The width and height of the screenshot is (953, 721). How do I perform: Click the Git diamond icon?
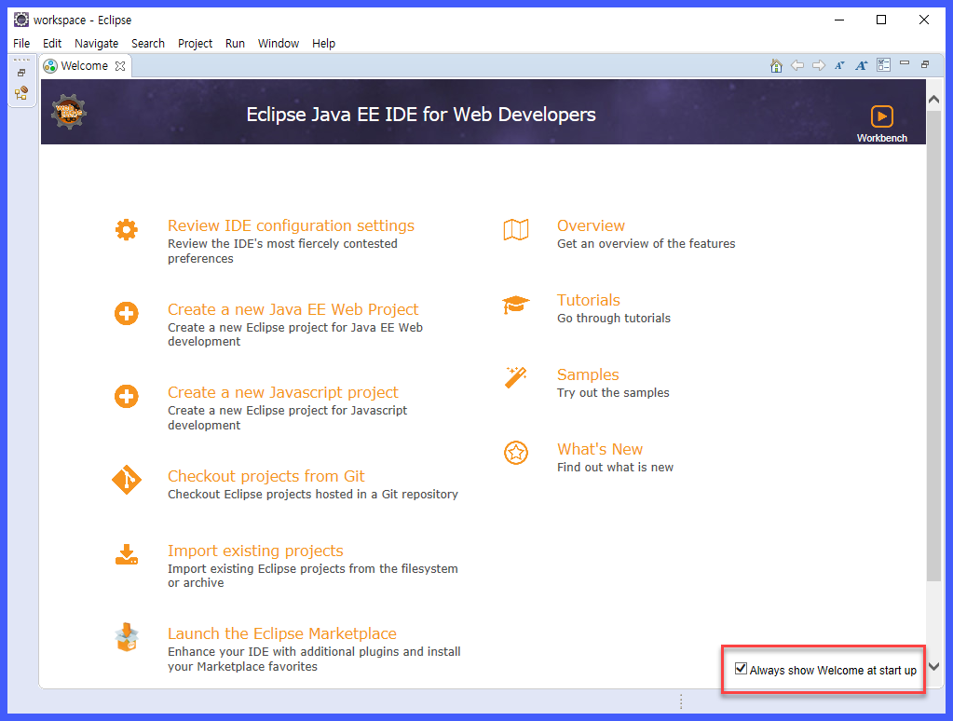point(127,481)
